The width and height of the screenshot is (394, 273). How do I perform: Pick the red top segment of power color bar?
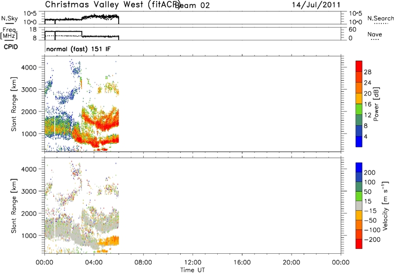[x=359, y=67]
